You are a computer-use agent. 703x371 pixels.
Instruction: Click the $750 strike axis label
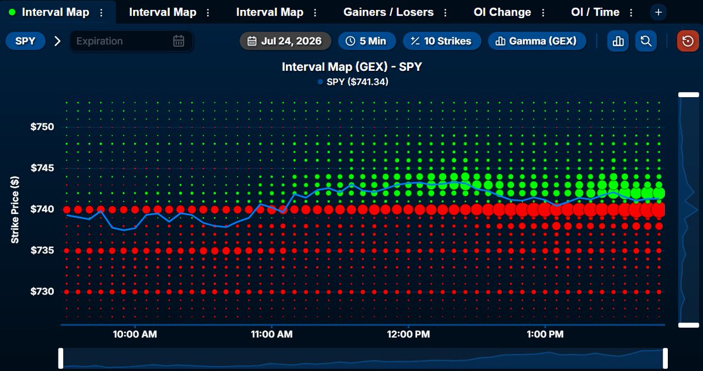pos(42,127)
